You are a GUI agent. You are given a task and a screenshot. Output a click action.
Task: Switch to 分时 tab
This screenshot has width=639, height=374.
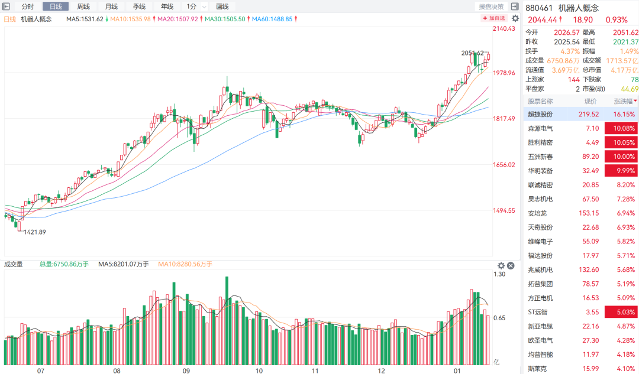27,6
